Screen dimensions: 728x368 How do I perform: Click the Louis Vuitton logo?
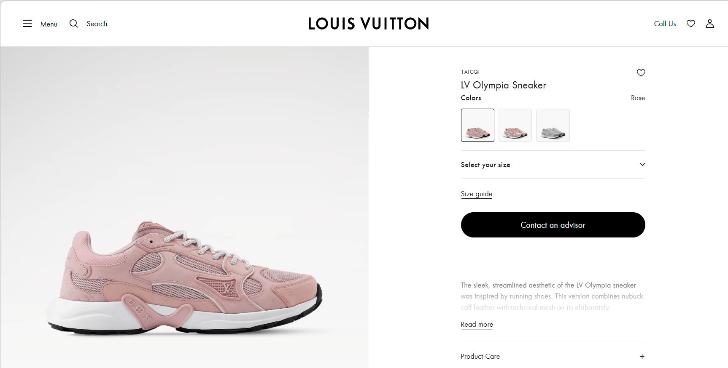[368, 24]
